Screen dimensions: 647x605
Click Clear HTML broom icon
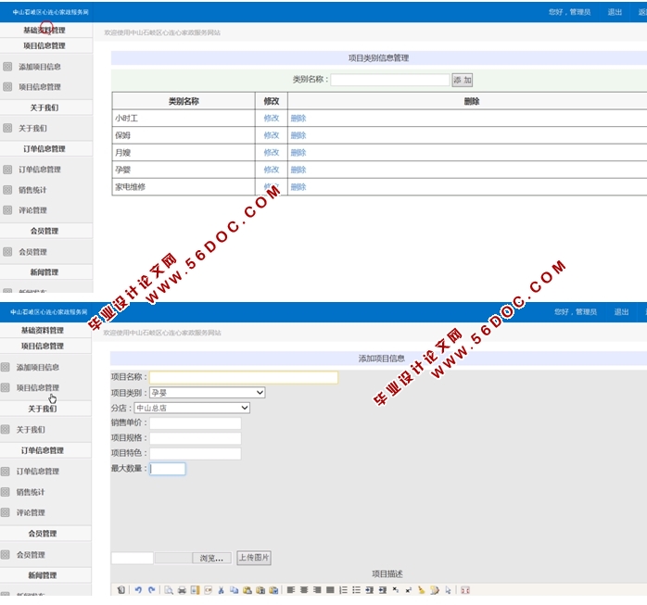(x=422, y=590)
